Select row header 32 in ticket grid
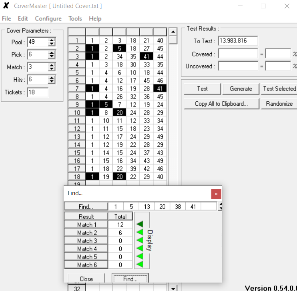Image resolution: width=297 pixels, height=291 pixels. 77,288
